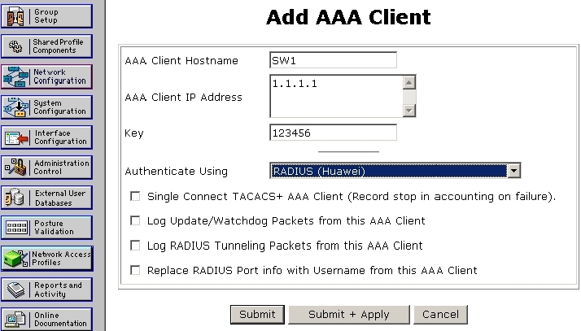The height and width of the screenshot is (331, 581).
Task: Open Posture Validation section
Action: click(46, 228)
